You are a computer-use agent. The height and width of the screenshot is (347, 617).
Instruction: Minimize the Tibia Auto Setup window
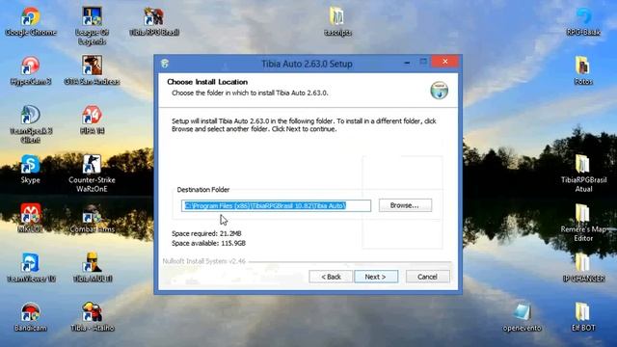pos(407,63)
